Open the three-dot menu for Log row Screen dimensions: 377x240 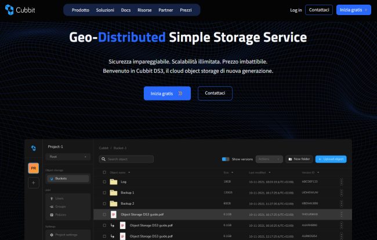(x=342, y=182)
